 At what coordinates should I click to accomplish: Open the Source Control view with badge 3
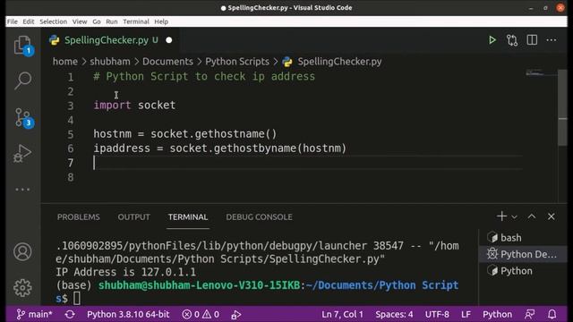tap(22, 118)
